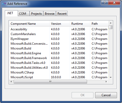The height and width of the screenshot is (103, 122).
Task: Click the path cell for ISymWrapper
Action: 99,39
